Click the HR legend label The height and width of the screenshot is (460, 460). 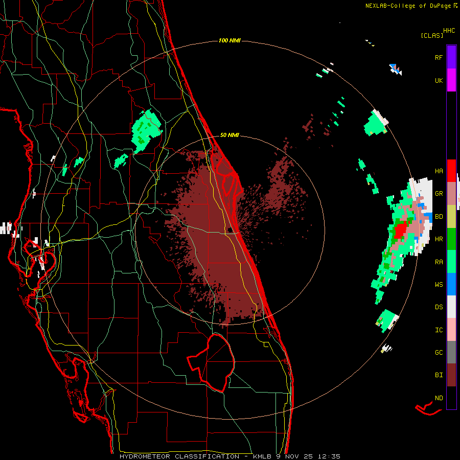tap(439, 239)
